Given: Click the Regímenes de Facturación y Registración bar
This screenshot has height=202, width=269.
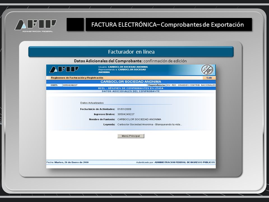Looking at the screenshot, I should [131, 78].
